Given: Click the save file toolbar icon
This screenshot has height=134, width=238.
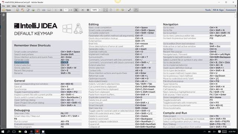Looking at the screenshot, I should (x=38, y=10).
